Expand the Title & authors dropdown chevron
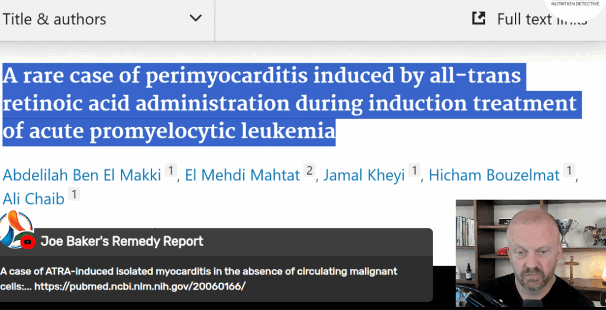This screenshot has height=310, width=606. click(195, 18)
